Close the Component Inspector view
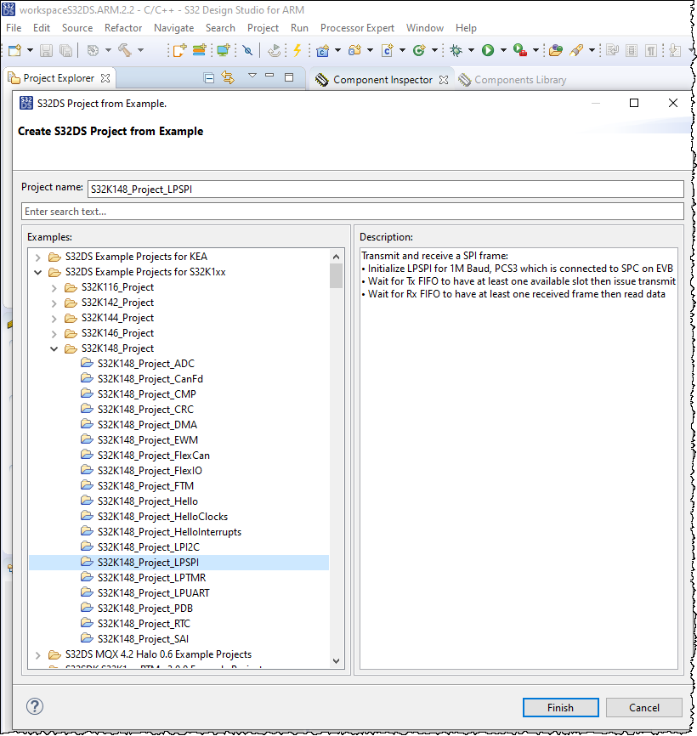The width and height of the screenshot is (697, 736). point(444,80)
